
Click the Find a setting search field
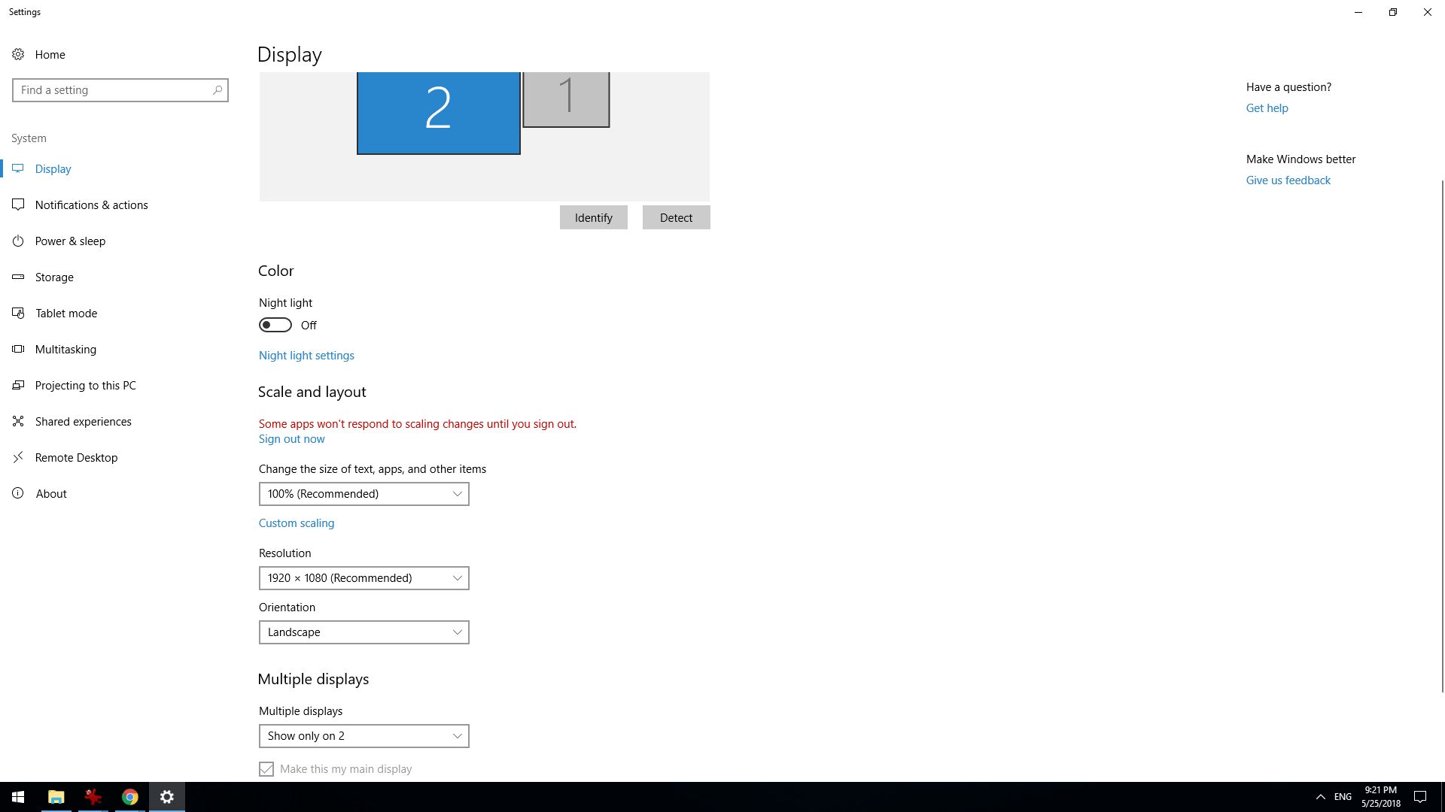[x=120, y=90]
